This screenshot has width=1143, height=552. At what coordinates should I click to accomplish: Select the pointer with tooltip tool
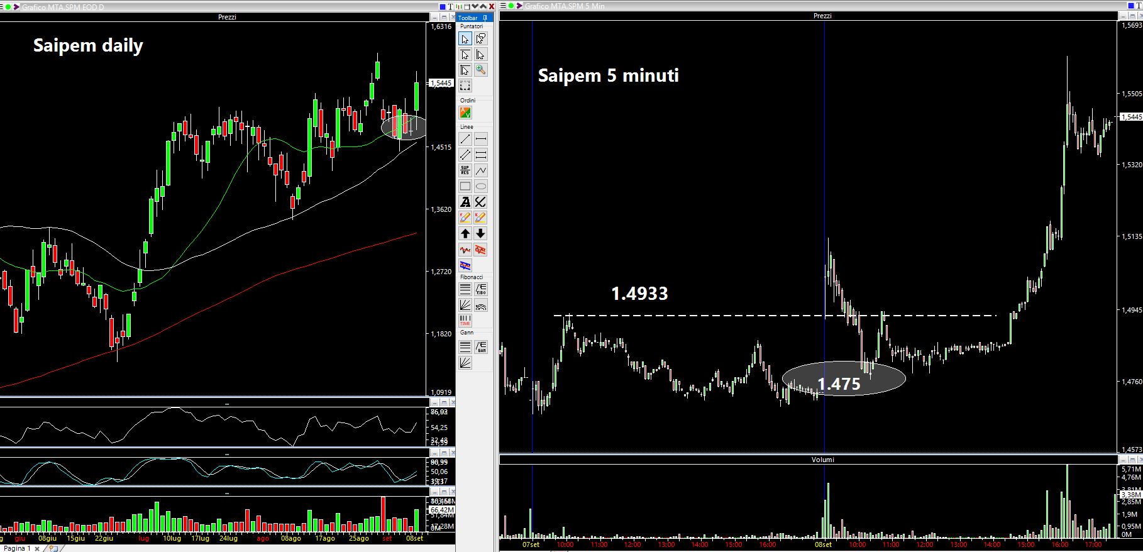[480, 39]
